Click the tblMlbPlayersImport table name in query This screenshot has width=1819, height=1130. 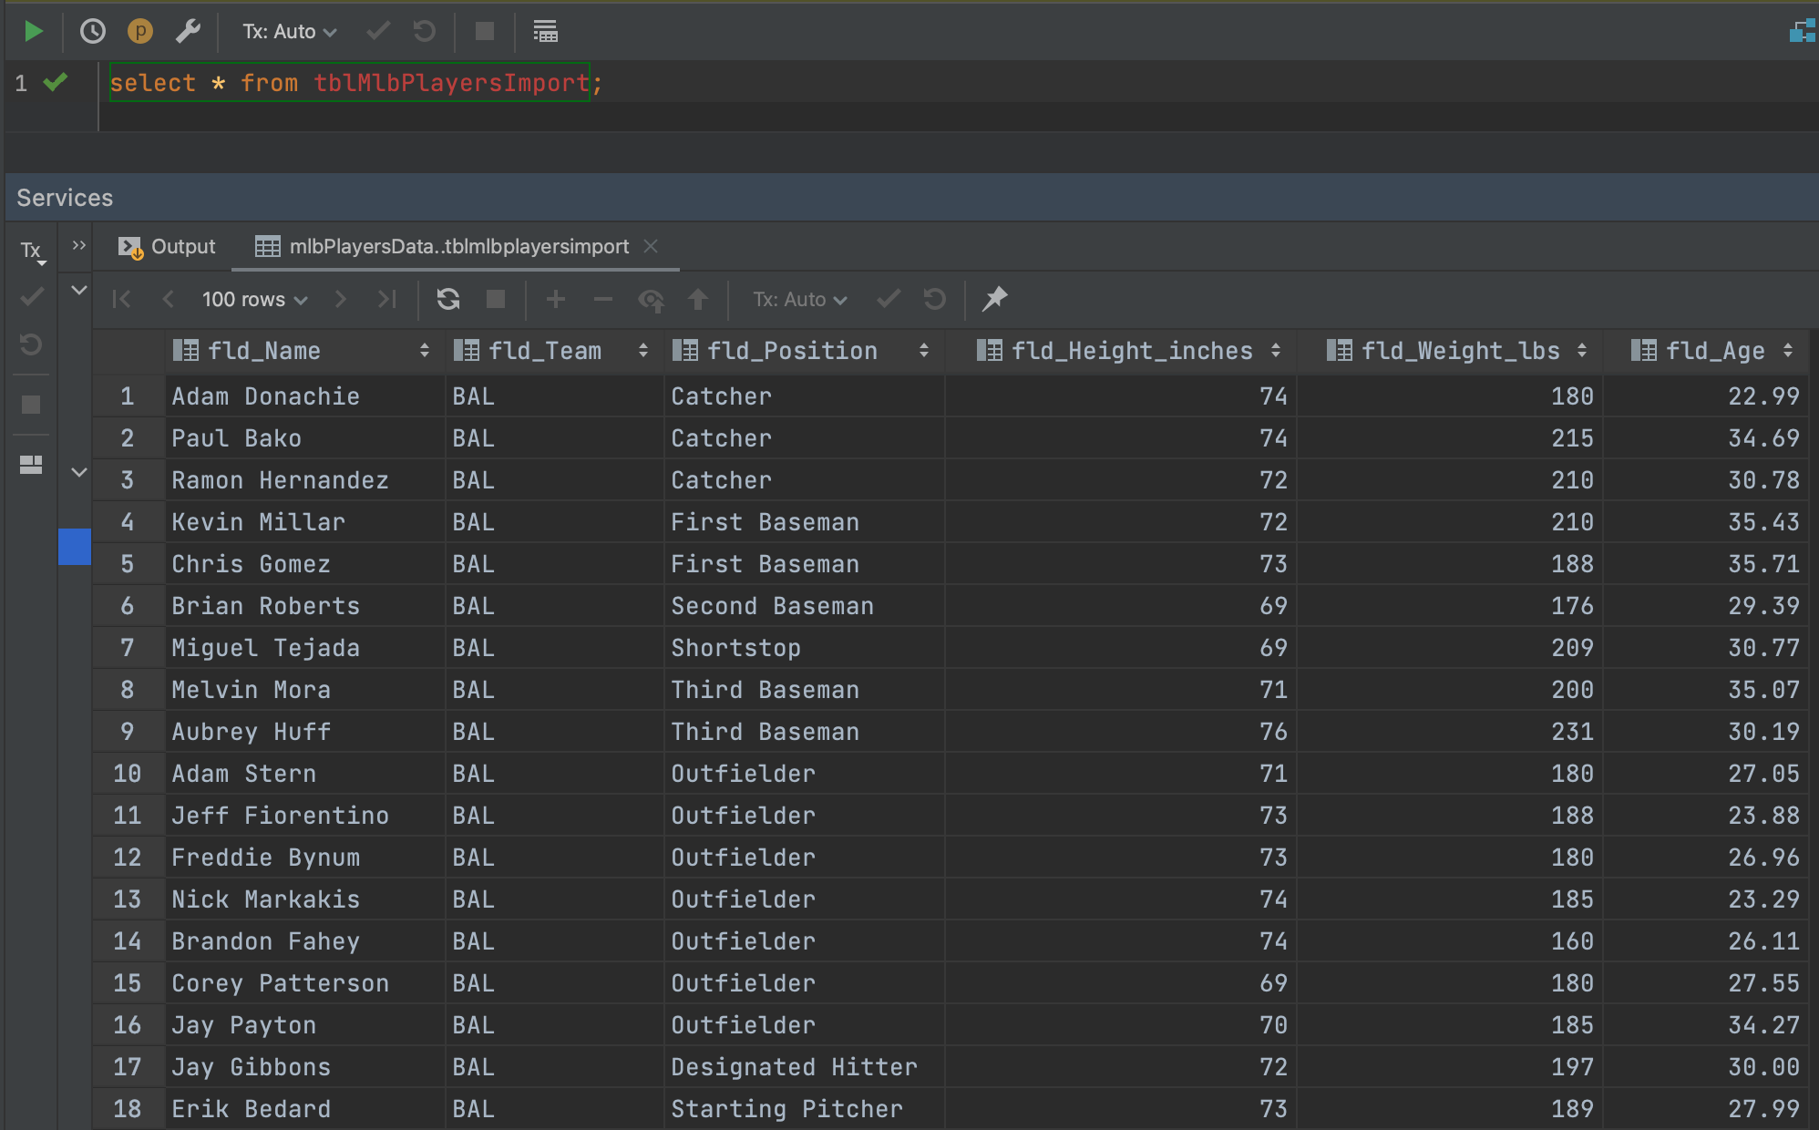click(451, 83)
